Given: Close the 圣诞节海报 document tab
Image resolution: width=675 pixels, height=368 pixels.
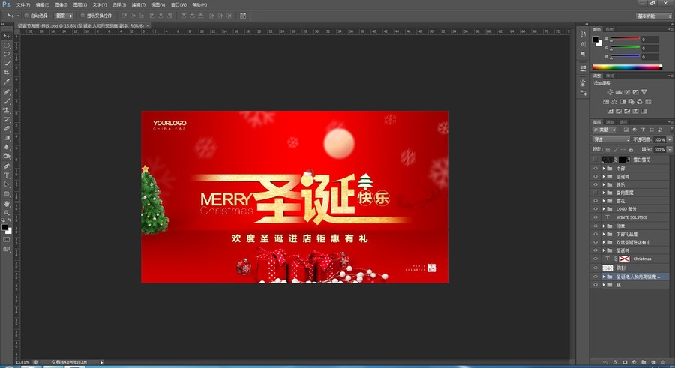Looking at the screenshot, I should (x=148, y=25).
